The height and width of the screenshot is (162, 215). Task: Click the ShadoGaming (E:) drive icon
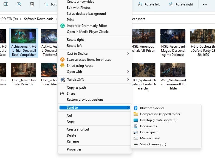[x=135, y=144]
